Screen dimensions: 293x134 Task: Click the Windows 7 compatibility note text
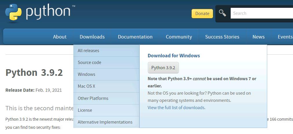pyautogui.click(x=202, y=82)
